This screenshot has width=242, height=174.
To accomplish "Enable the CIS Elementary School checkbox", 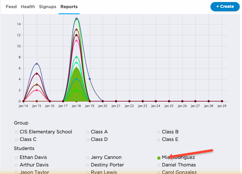I will (x=16, y=132).
